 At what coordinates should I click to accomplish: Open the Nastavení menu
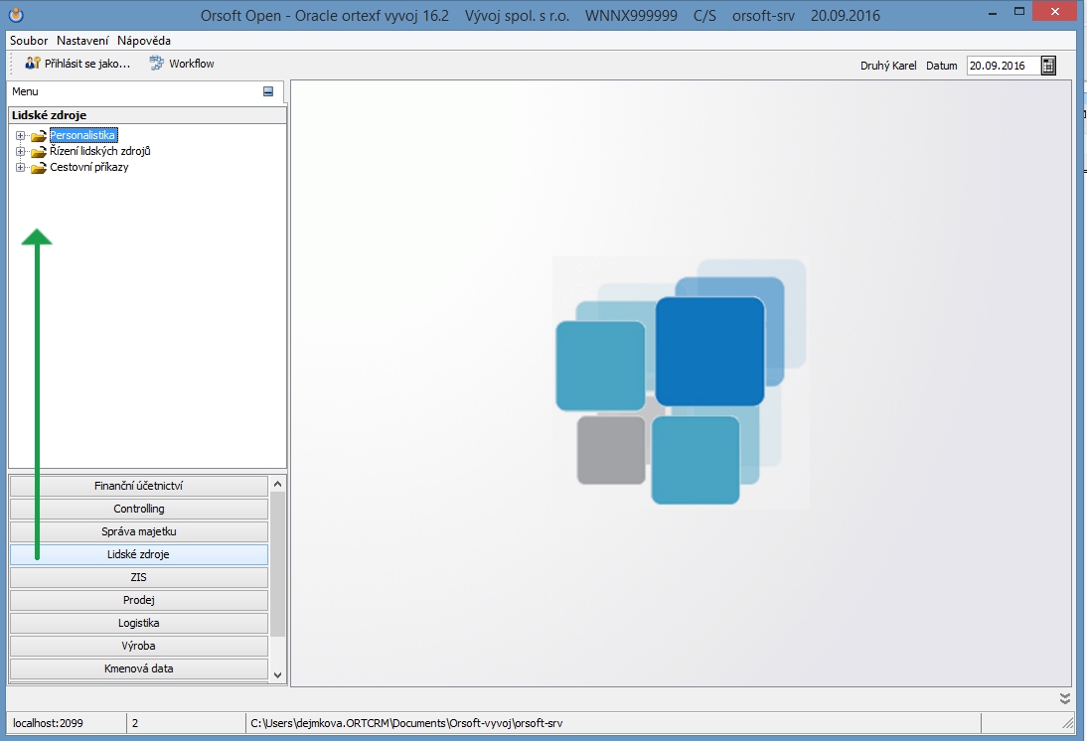[x=82, y=41]
